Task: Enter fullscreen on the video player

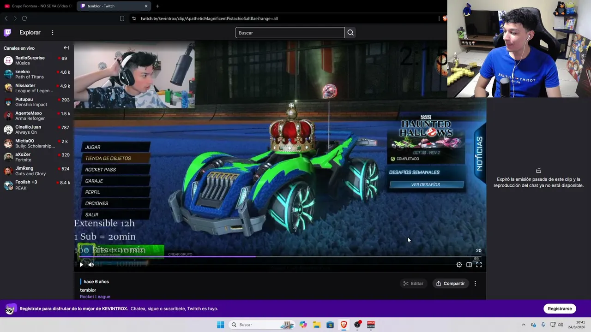Action: [x=479, y=265]
